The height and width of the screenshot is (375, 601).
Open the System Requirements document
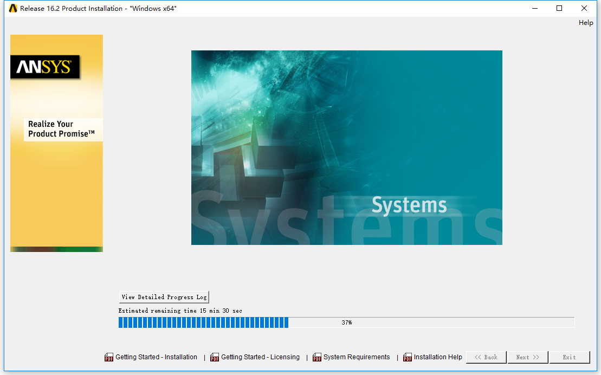tap(357, 357)
